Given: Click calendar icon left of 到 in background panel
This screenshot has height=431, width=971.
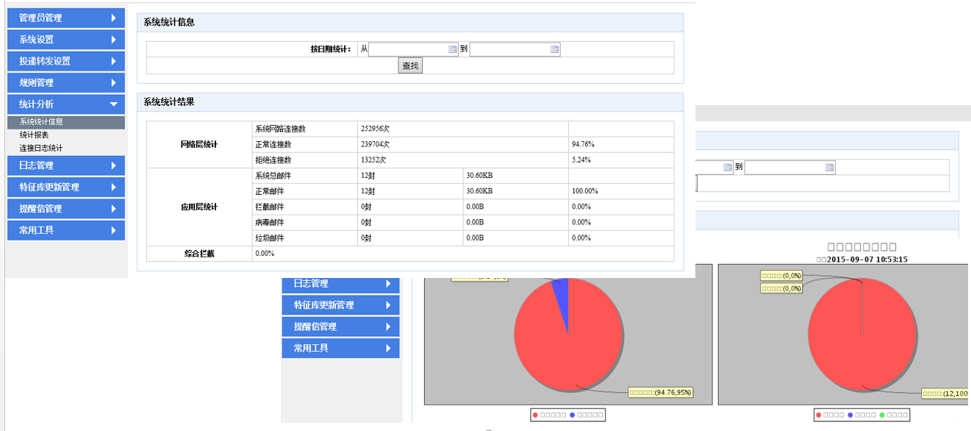Looking at the screenshot, I should point(728,167).
